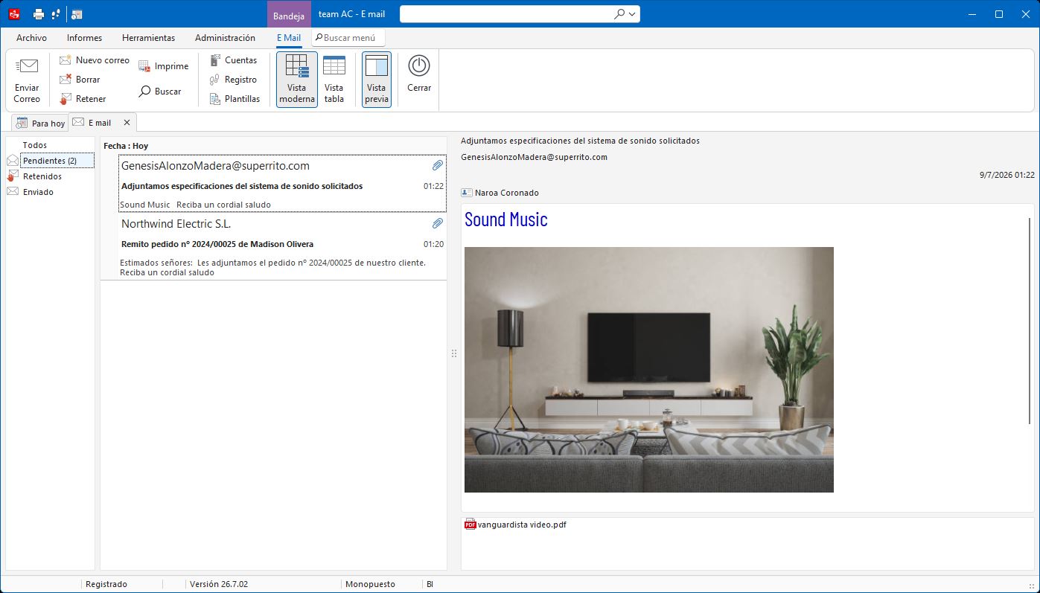1040x593 pixels.
Task: Click subject Remito pedido nº 2024/00025
Action: click(x=217, y=244)
